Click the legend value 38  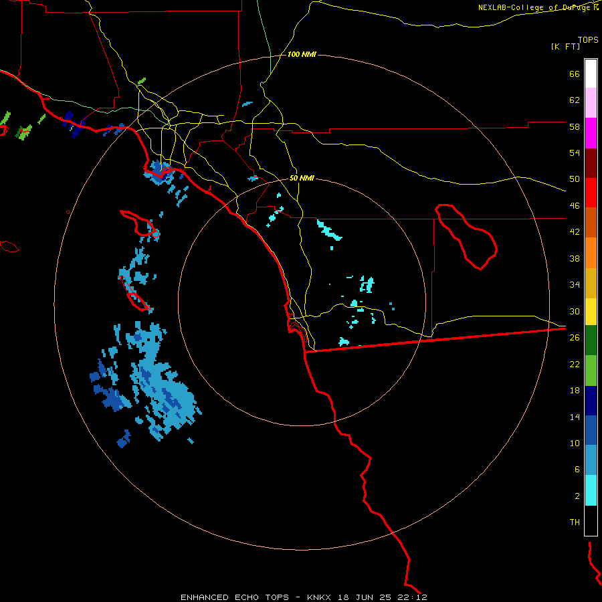pyautogui.click(x=575, y=258)
